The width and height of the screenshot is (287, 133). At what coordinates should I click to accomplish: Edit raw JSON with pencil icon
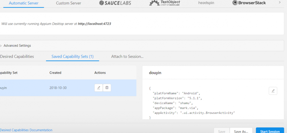click(273, 91)
